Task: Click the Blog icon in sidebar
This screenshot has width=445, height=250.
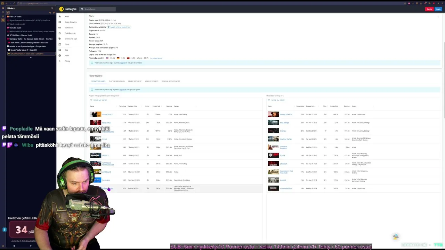Action: pos(59,50)
